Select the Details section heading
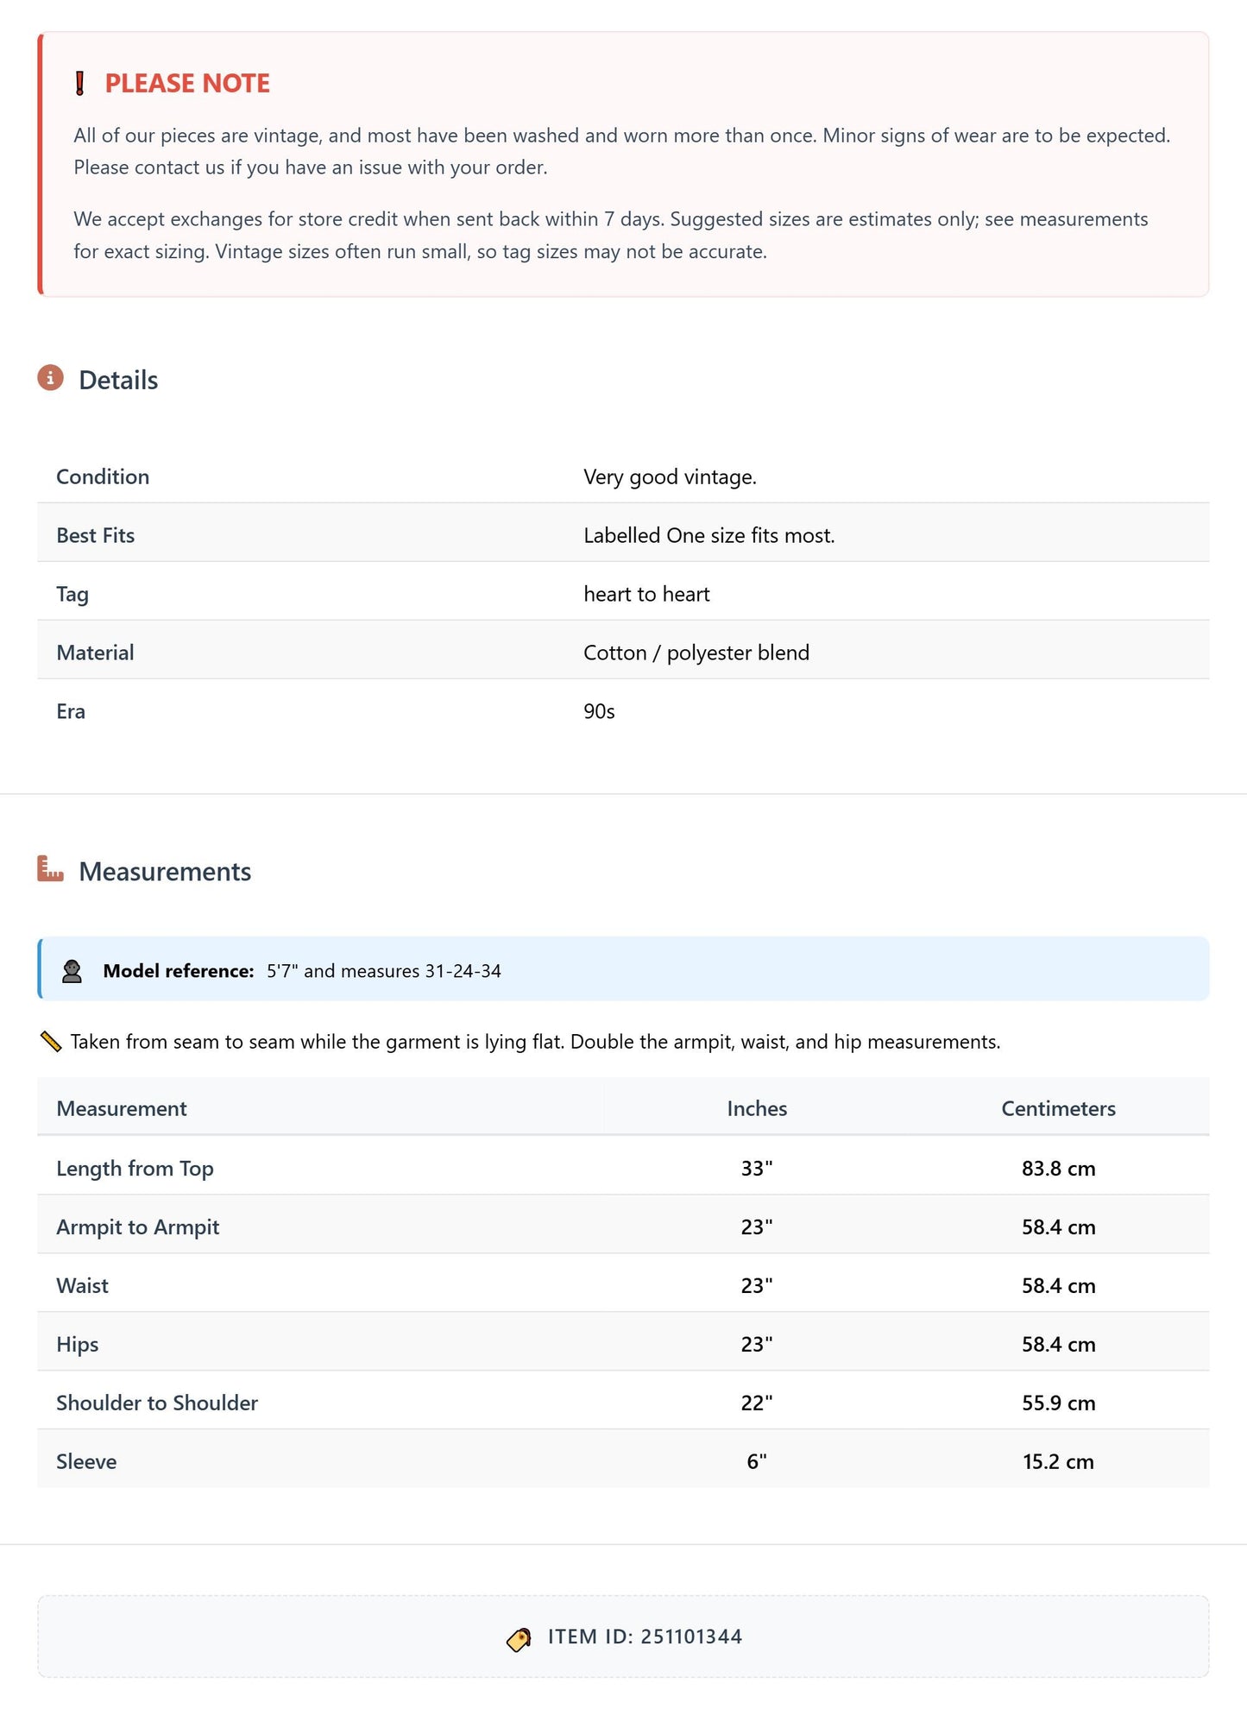The image size is (1247, 1709). [118, 381]
